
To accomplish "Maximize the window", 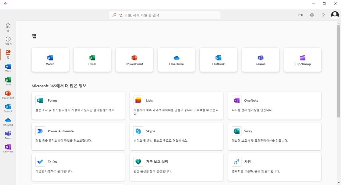I will coord(324,4).
